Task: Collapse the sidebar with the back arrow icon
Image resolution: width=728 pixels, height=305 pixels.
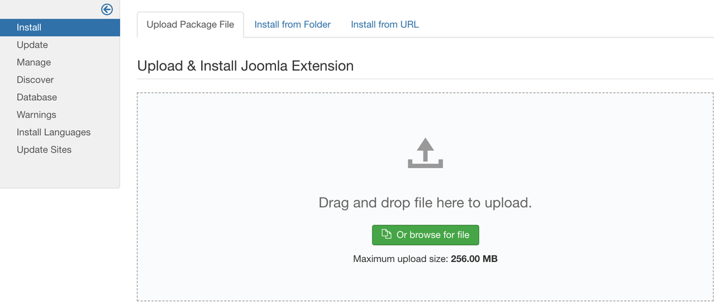Action: (106, 9)
